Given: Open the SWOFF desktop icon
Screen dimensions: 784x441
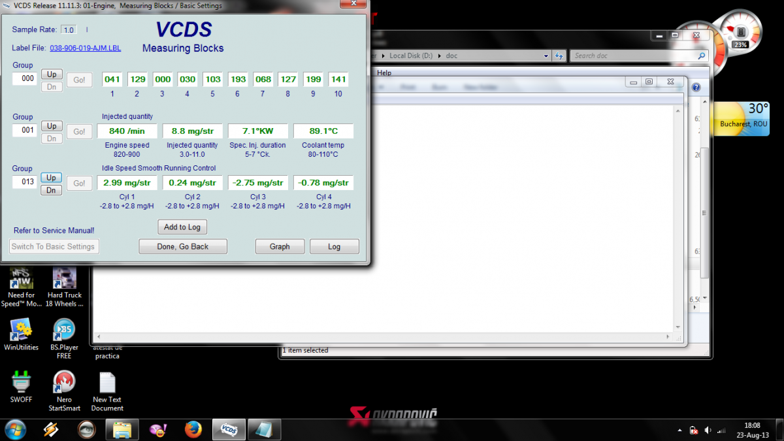Looking at the screenshot, I should pos(22,387).
